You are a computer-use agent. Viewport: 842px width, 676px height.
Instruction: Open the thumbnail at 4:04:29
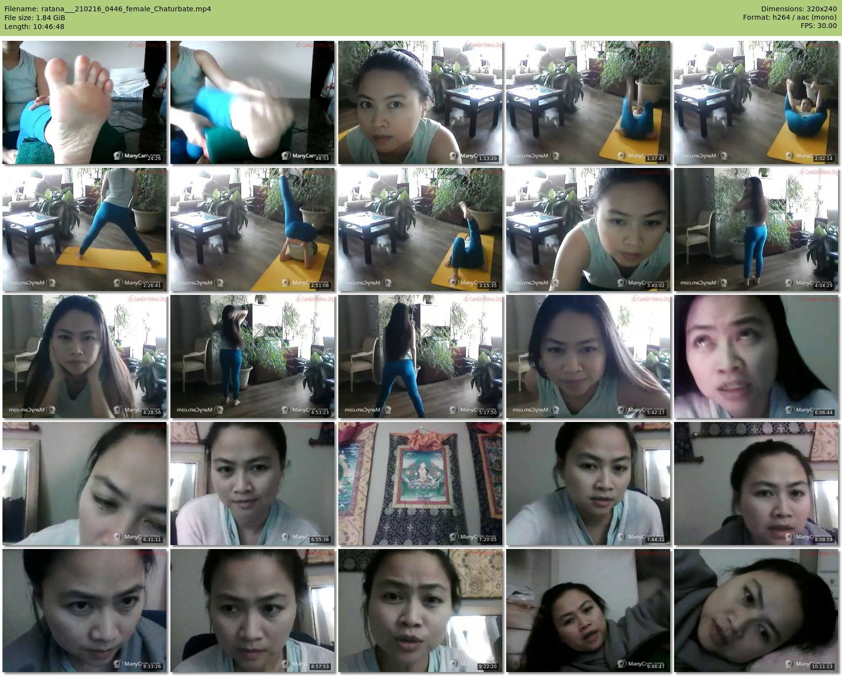point(756,229)
